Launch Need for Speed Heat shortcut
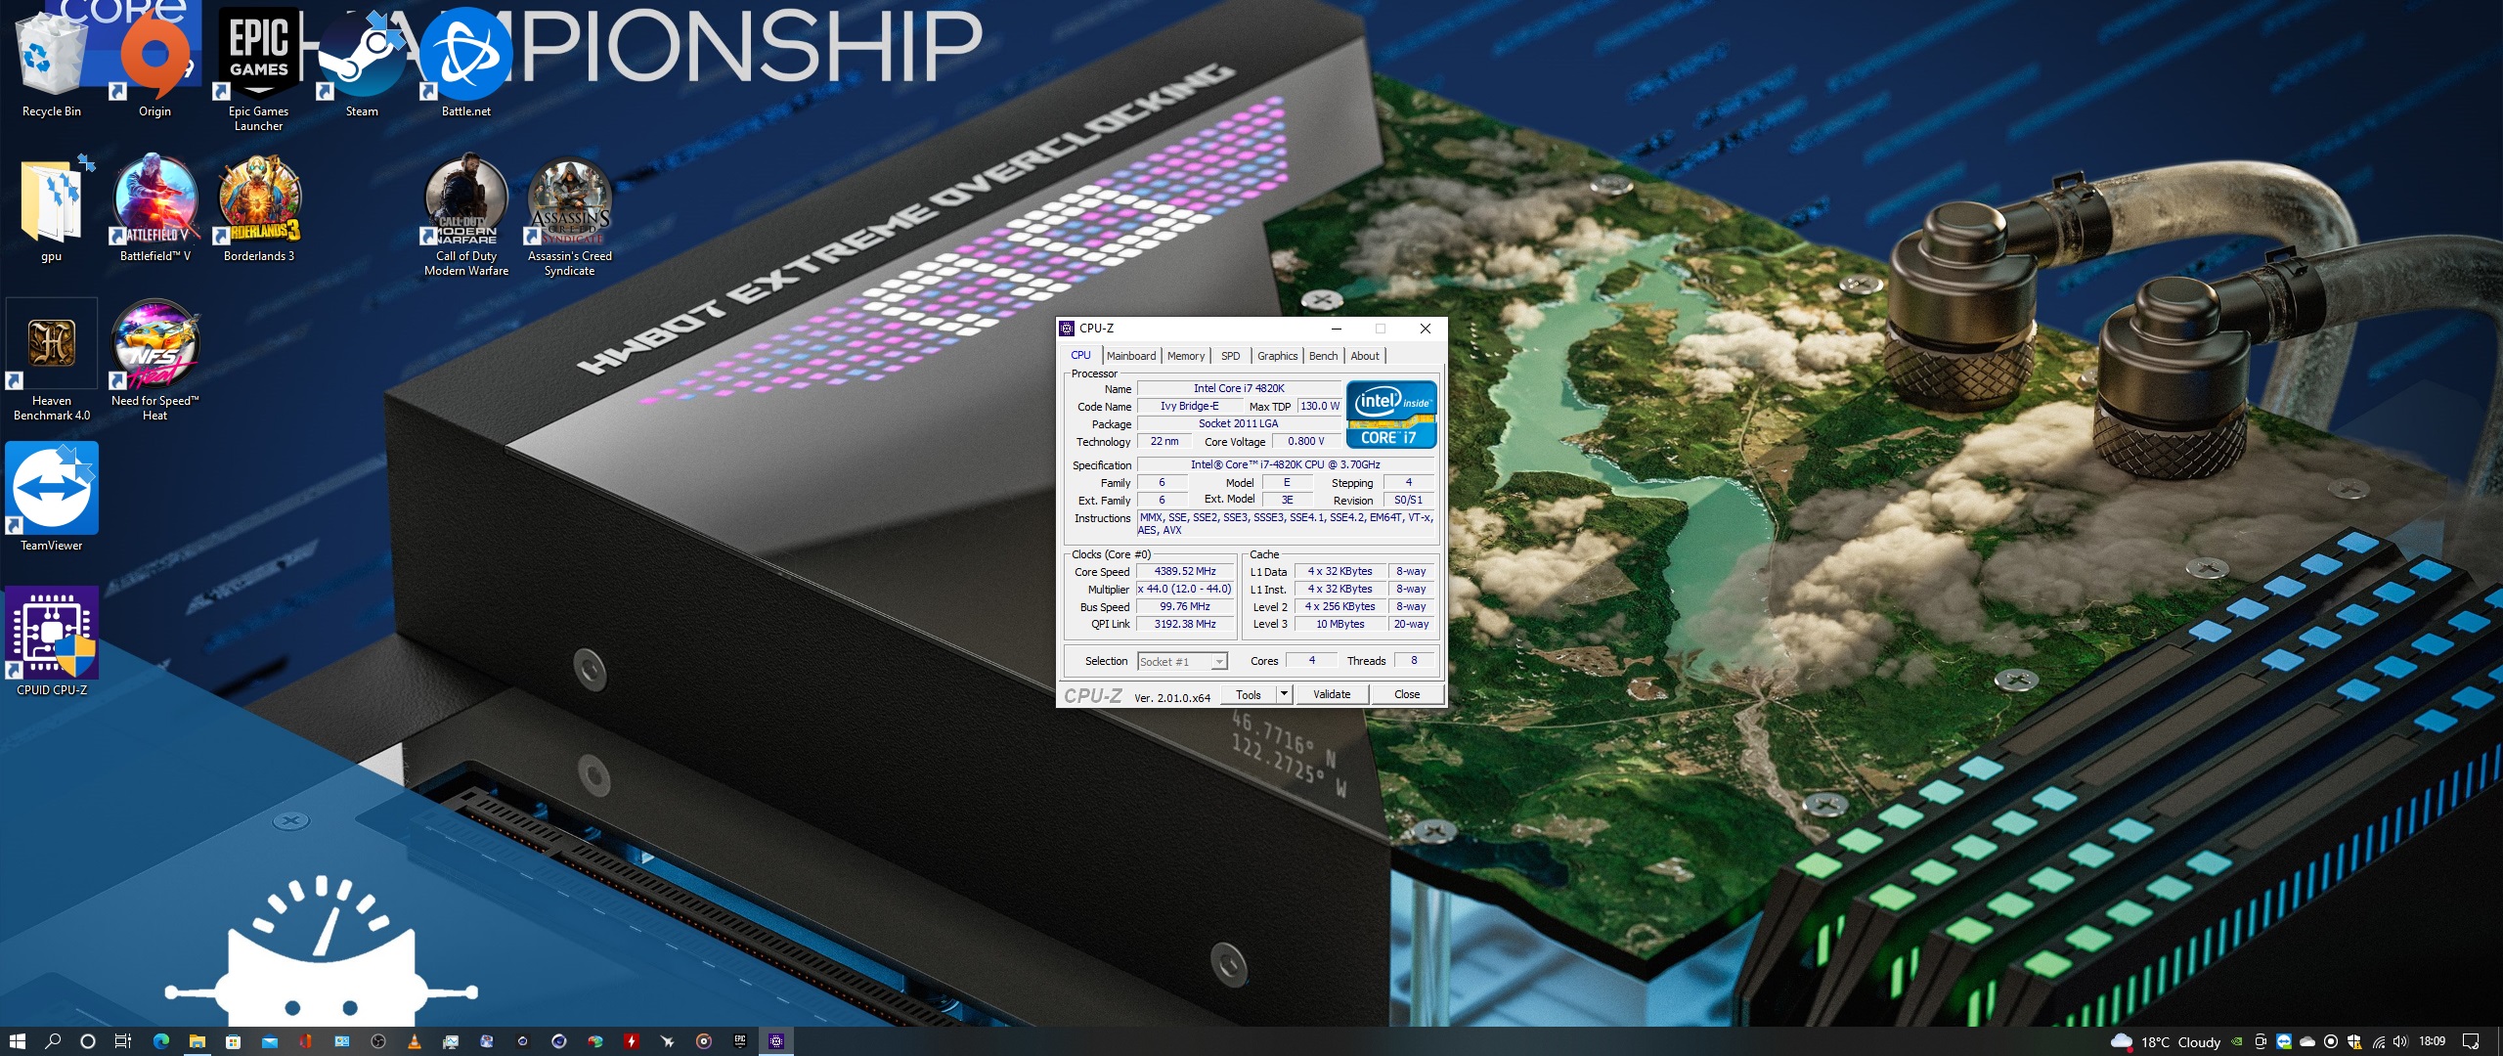This screenshot has width=2503, height=1056. coord(154,360)
